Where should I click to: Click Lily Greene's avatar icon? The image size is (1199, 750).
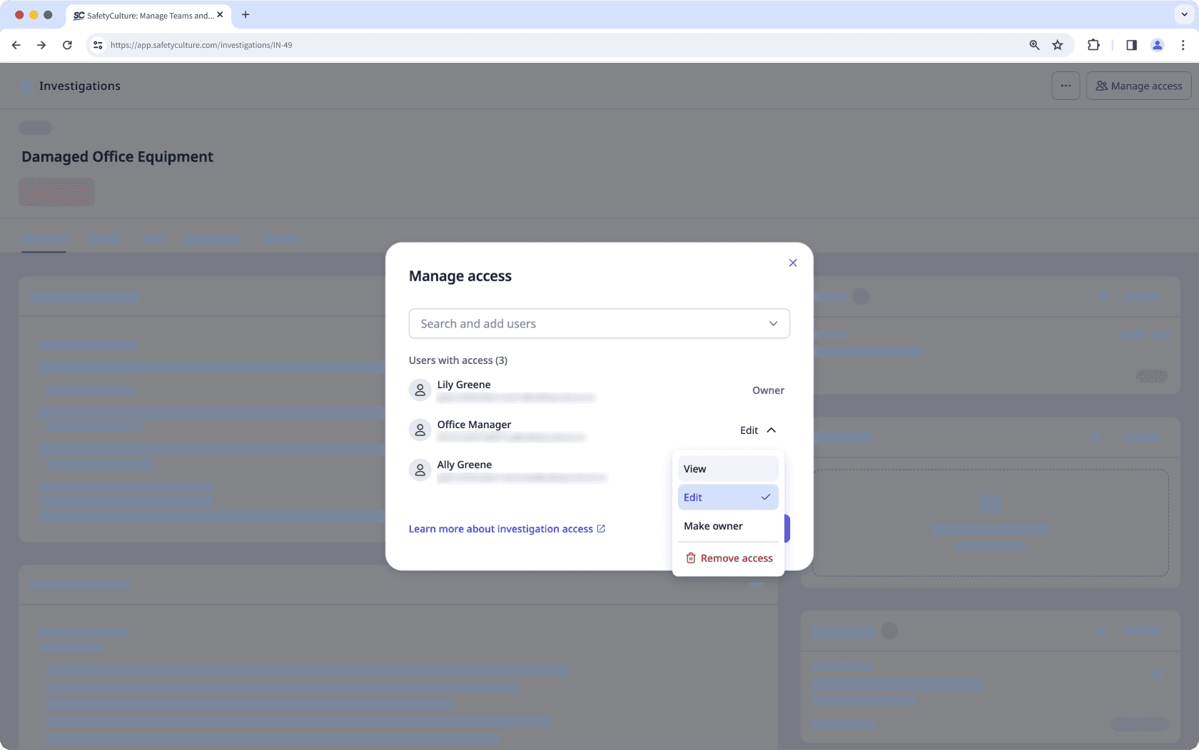(x=420, y=390)
